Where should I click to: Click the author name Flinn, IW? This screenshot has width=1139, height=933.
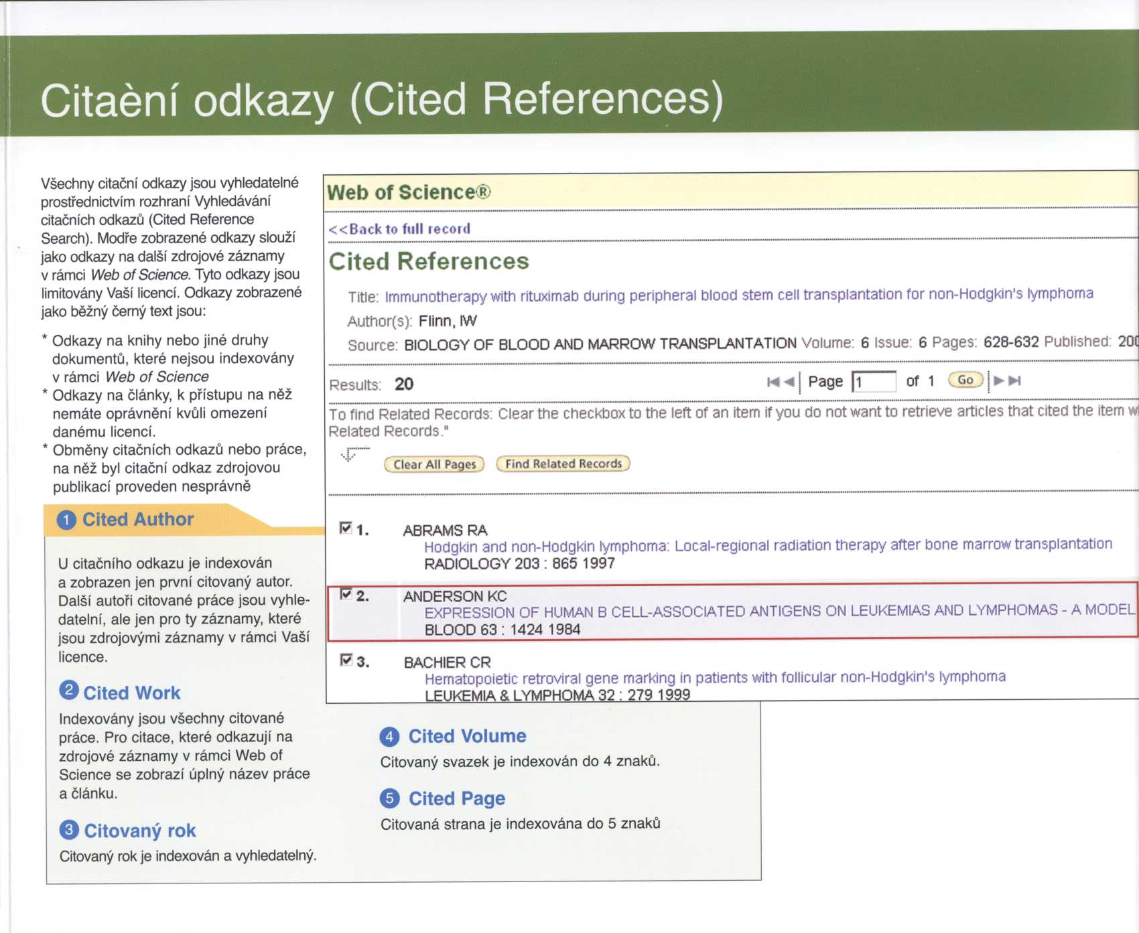(x=448, y=321)
